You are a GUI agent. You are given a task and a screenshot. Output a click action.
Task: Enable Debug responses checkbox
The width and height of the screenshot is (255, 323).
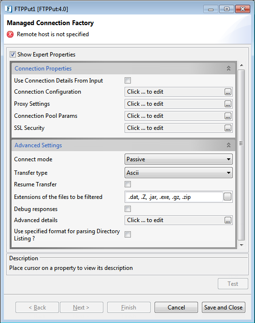[127, 209]
